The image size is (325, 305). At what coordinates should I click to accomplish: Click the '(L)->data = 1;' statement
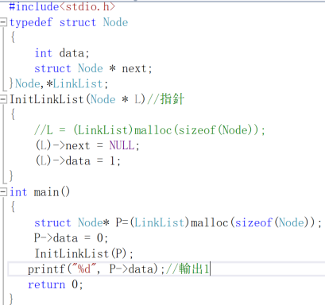[x=78, y=161]
